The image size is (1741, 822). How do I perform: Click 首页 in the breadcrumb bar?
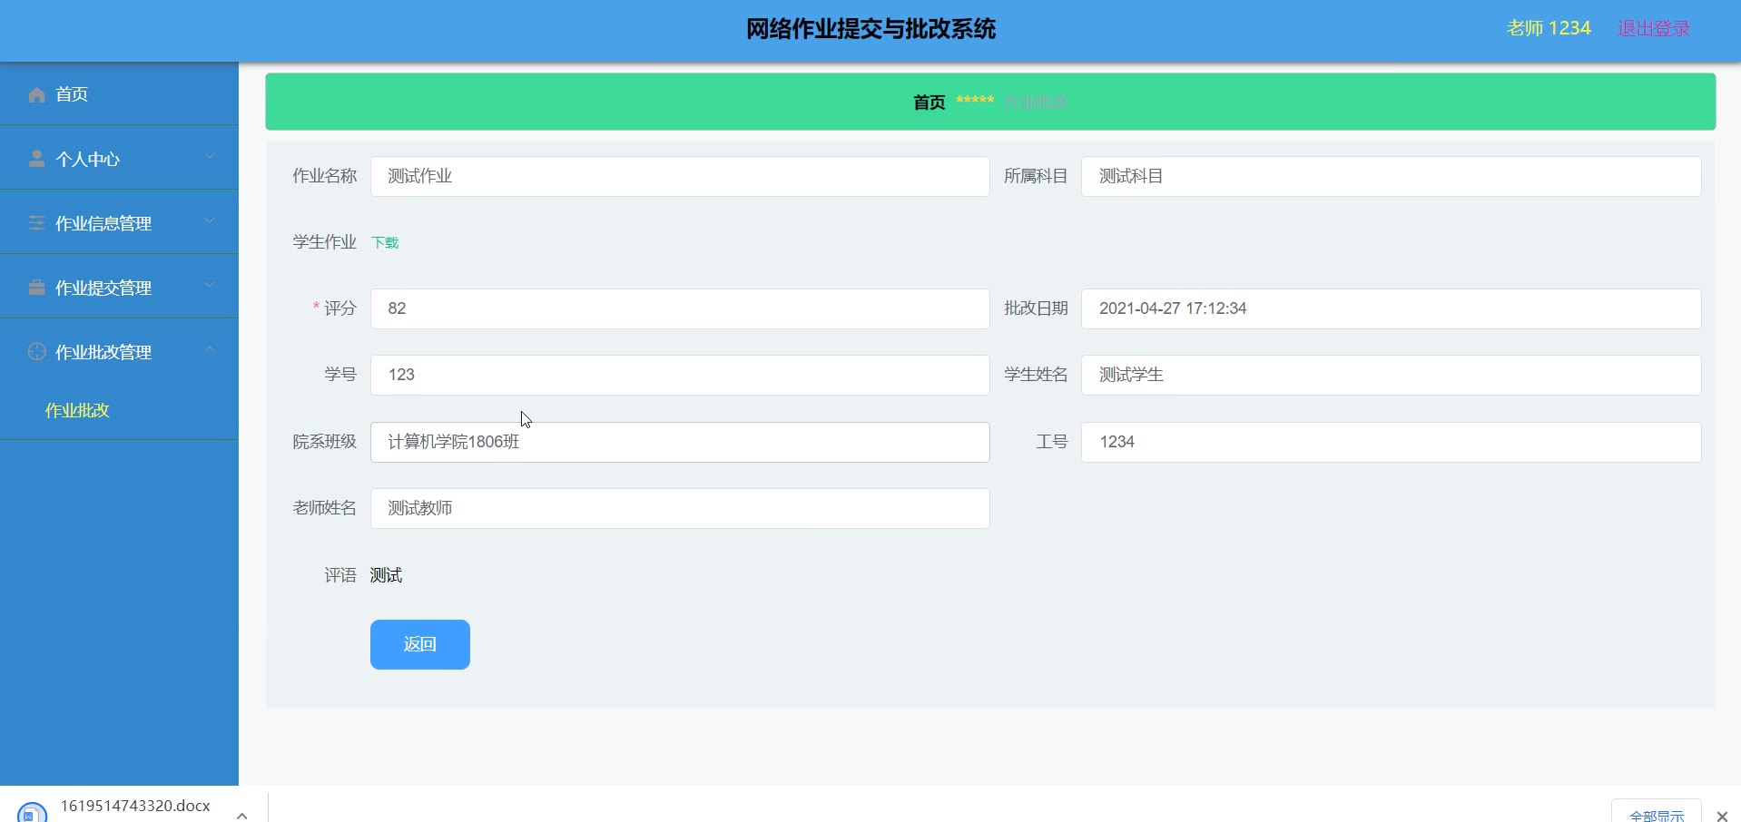pos(929,103)
